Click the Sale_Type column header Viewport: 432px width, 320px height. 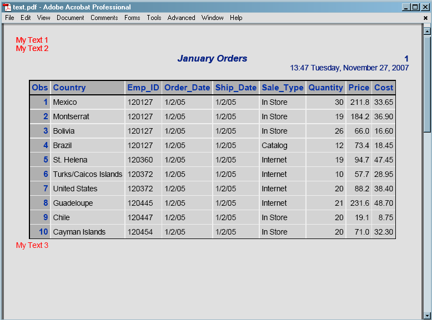(x=282, y=88)
